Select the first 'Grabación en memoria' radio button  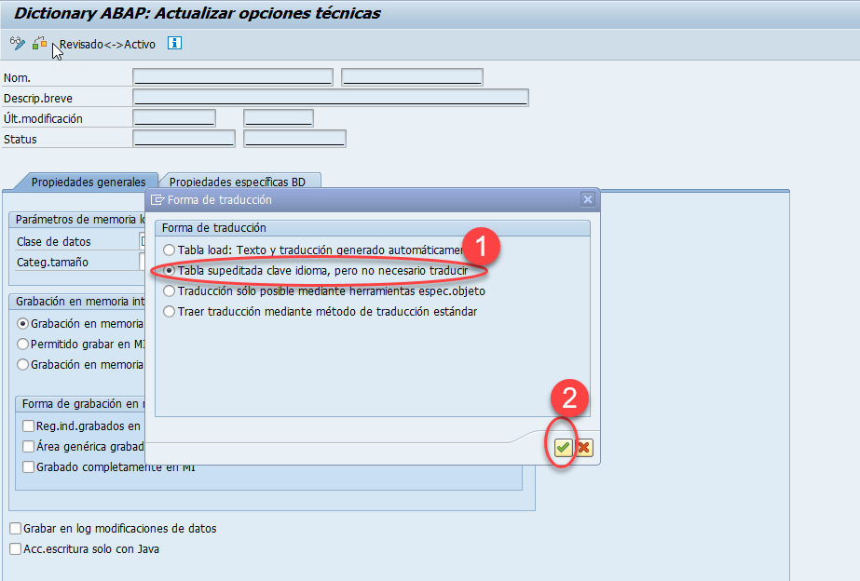coord(22,324)
